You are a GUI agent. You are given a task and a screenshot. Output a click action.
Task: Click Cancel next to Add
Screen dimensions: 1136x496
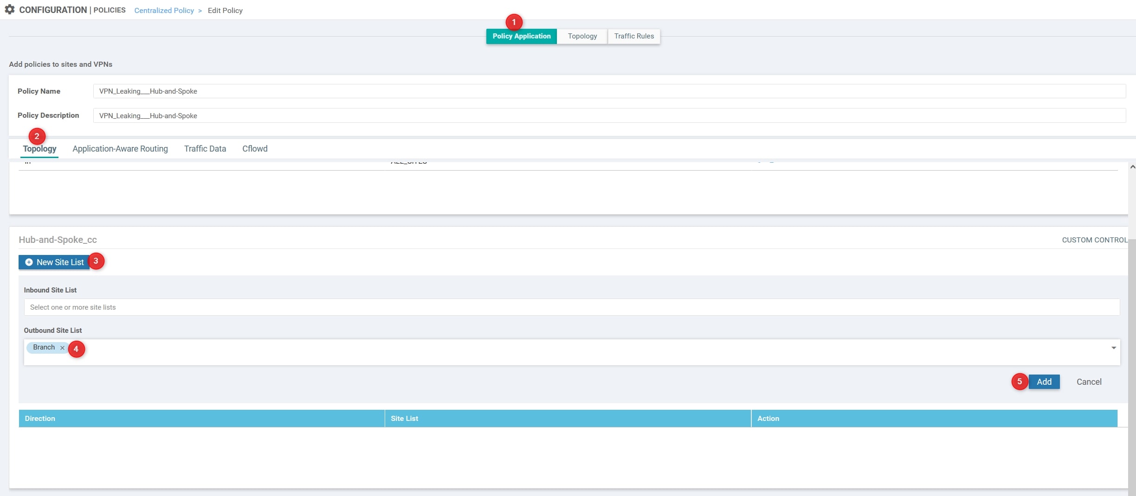click(1089, 382)
